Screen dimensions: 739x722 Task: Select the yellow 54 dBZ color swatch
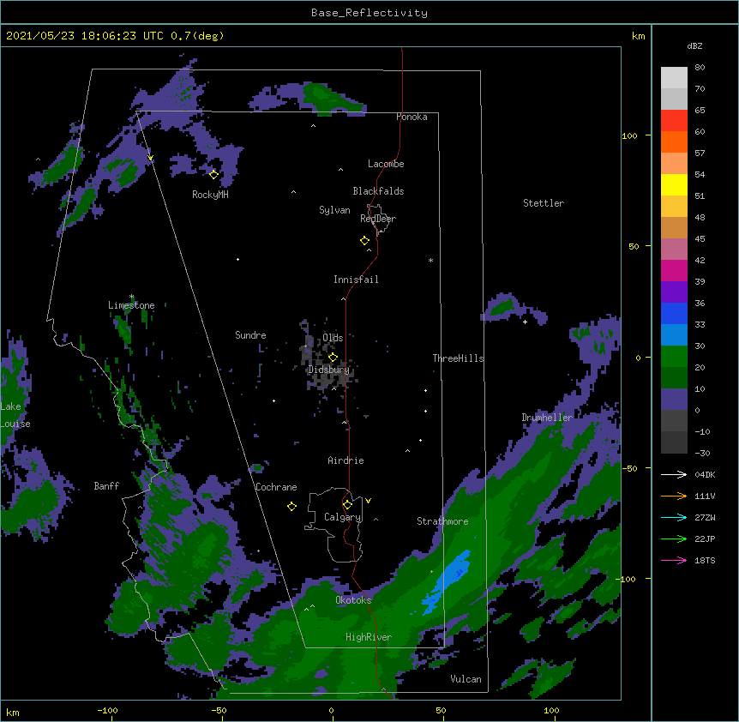pos(674,184)
